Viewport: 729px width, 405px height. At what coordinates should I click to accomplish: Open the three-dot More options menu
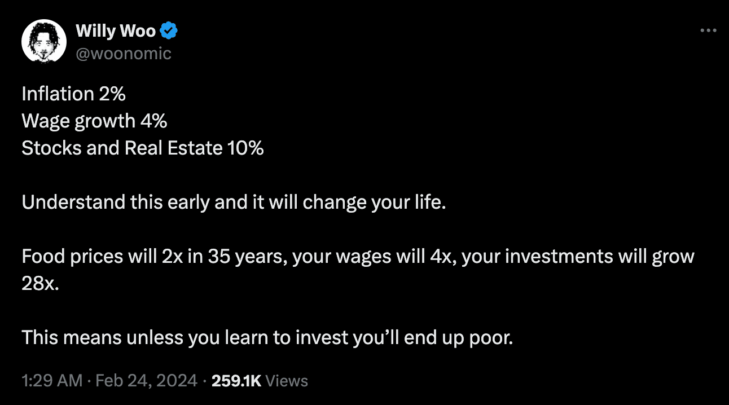coord(708,30)
